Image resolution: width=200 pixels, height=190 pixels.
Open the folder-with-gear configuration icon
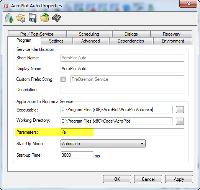[21, 18]
